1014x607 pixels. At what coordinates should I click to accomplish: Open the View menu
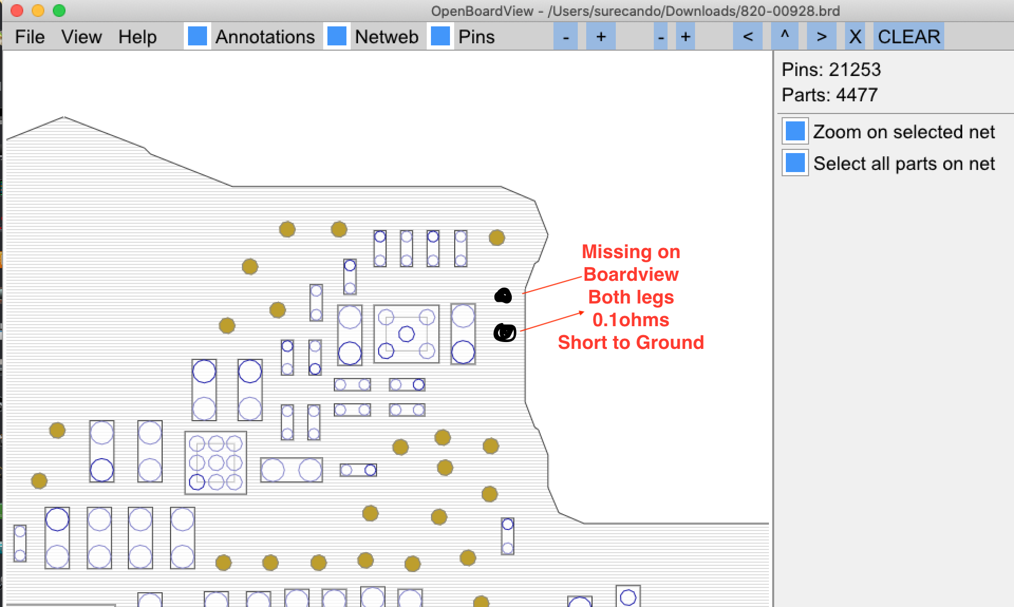tap(81, 37)
